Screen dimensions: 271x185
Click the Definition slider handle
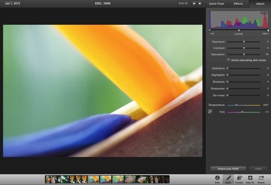click(228, 69)
